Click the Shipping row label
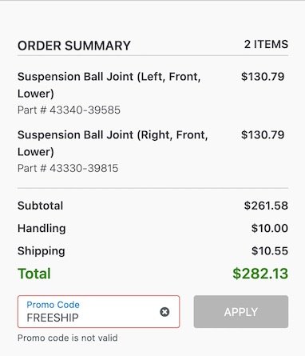 coord(42,251)
